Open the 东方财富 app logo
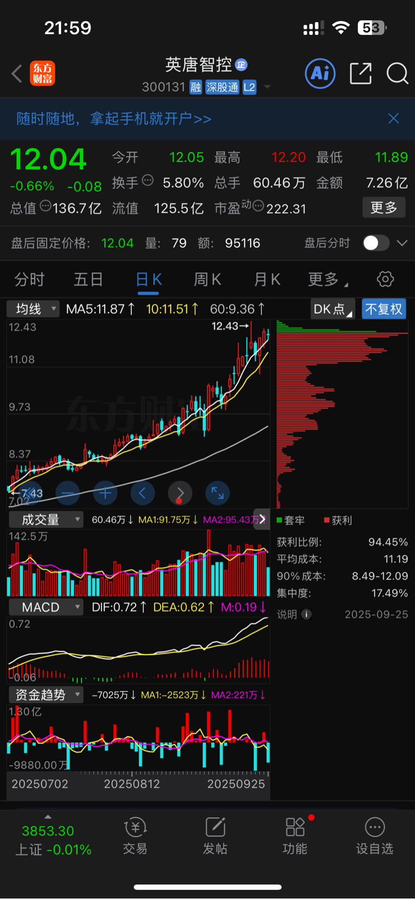 [42, 73]
